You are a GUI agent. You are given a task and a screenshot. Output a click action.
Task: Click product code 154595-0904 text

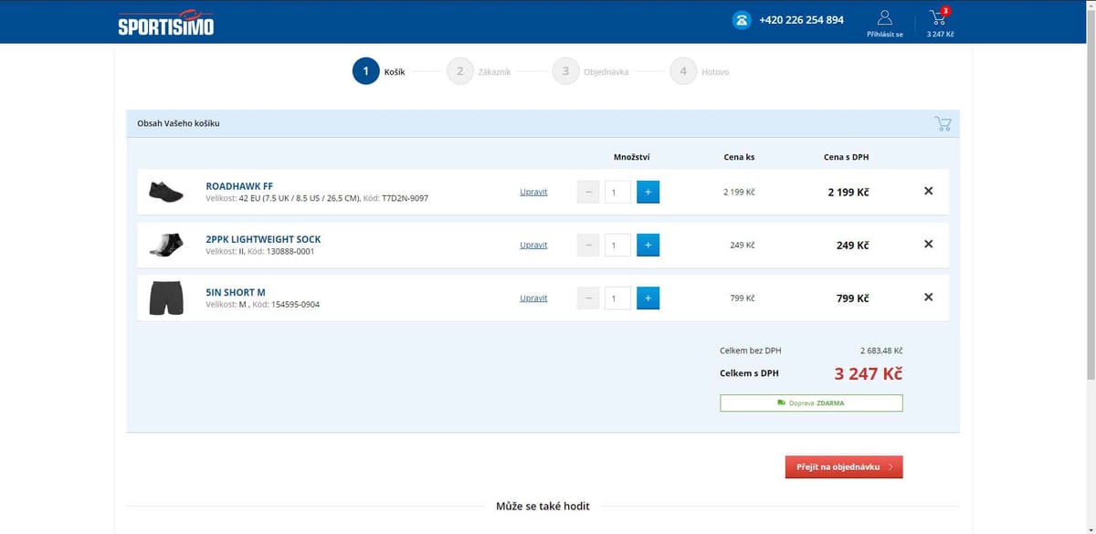(296, 304)
